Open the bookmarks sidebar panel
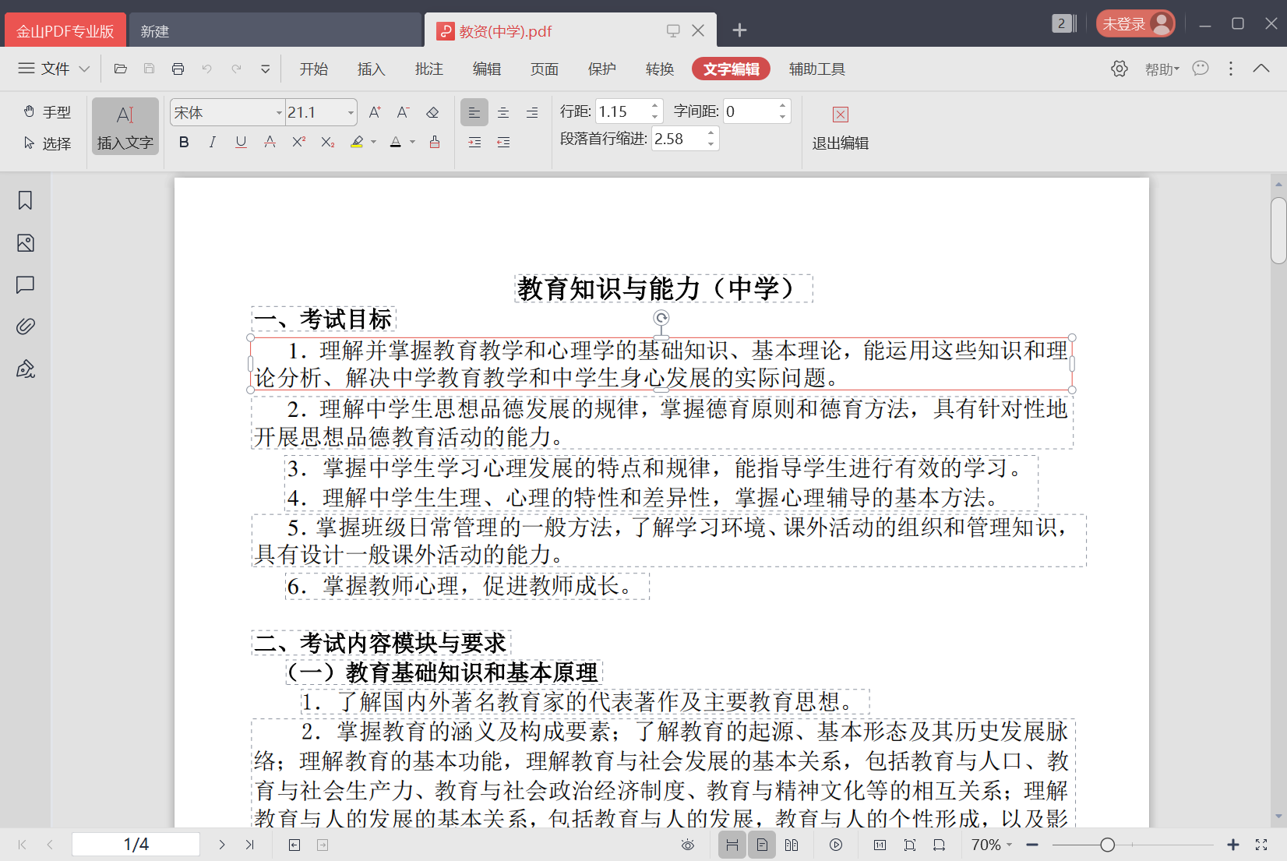Screen dimensions: 1287x861 pyautogui.click(x=25, y=200)
